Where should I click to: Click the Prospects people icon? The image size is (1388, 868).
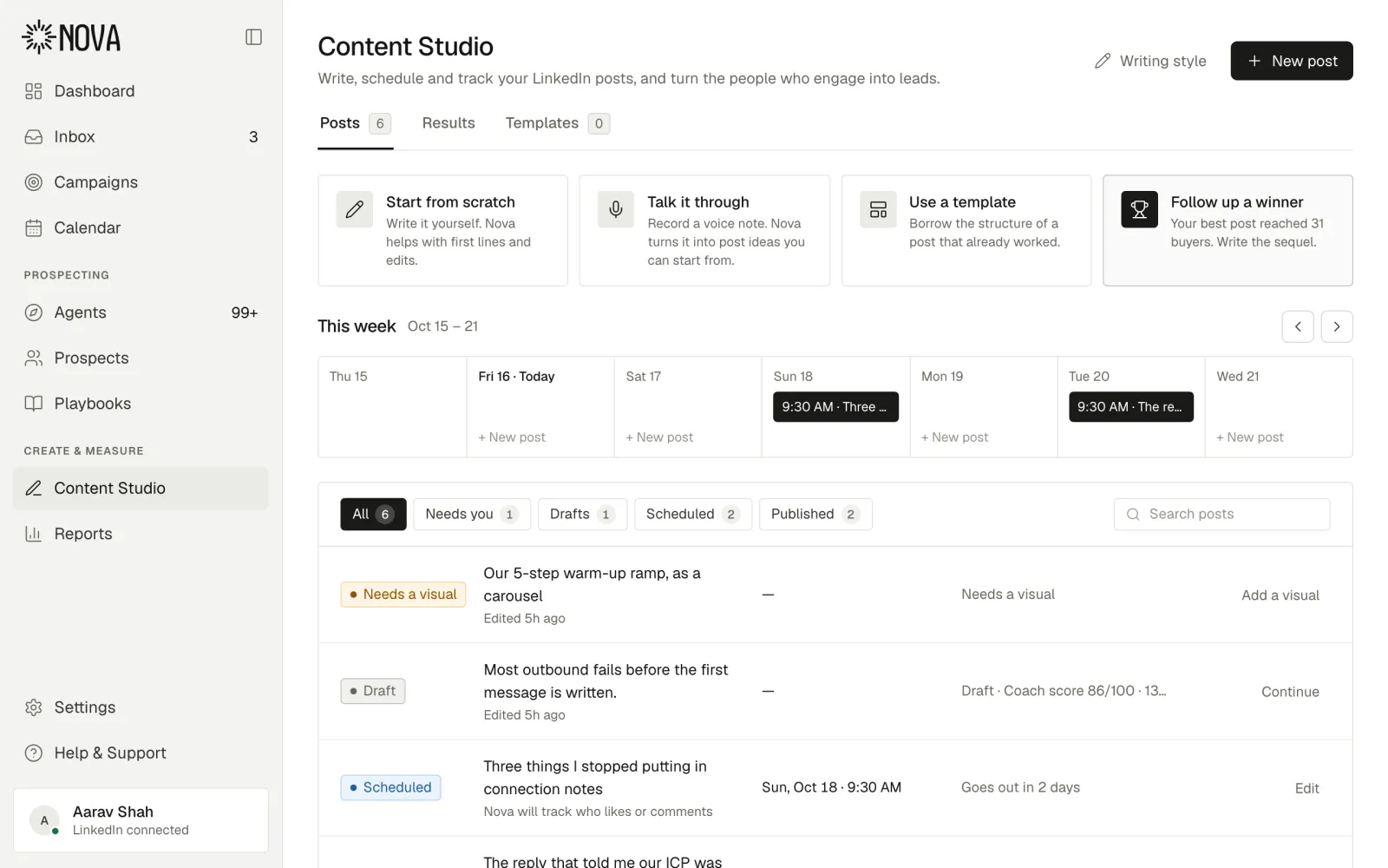point(34,358)
